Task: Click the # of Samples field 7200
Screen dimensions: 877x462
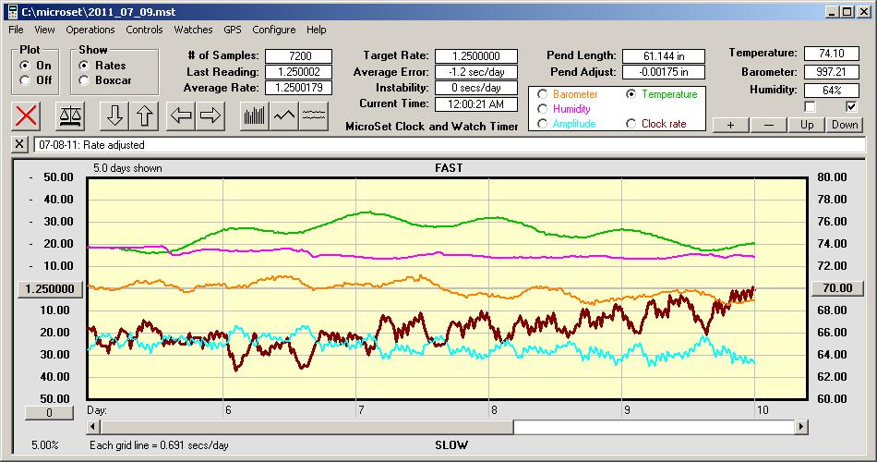Action: pos(299,56)
